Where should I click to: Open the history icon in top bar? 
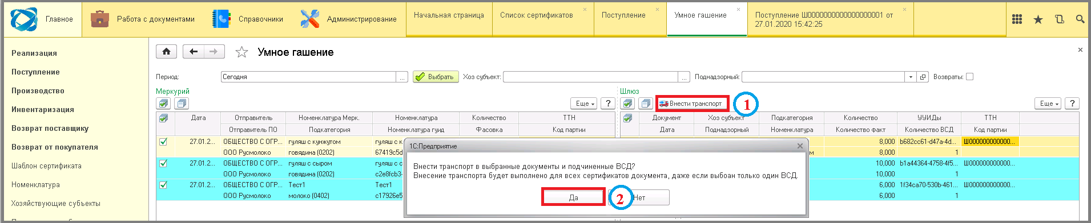click(1059, 19)
